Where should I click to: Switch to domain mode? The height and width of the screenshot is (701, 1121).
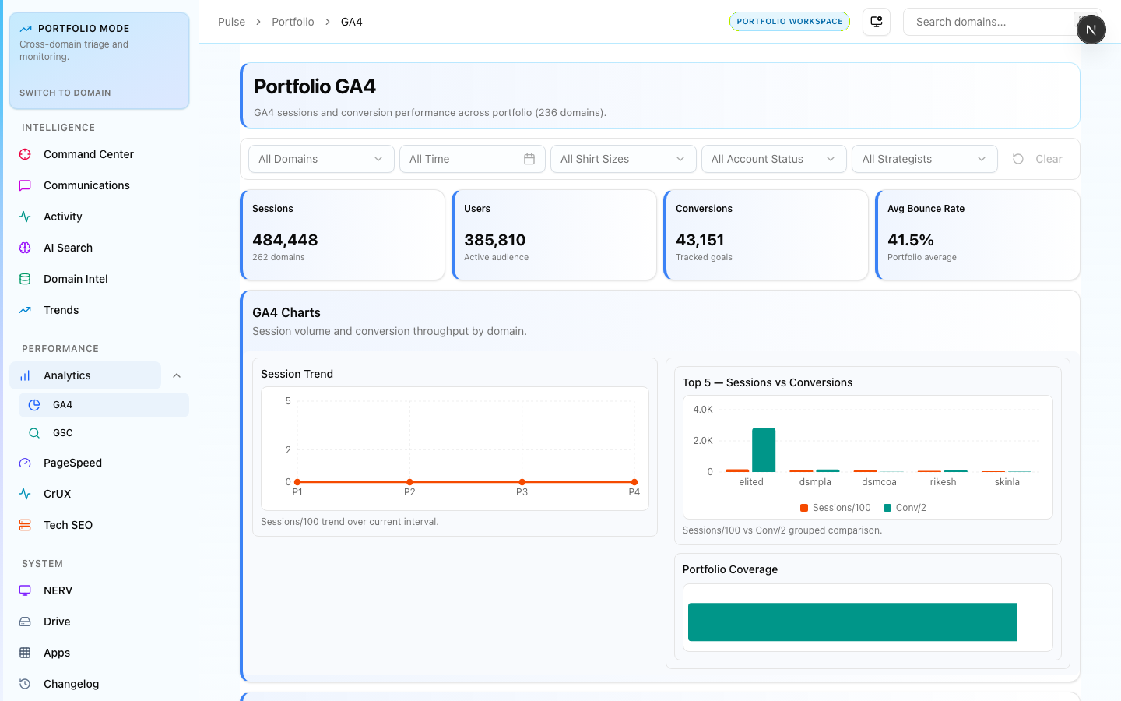(x=65, y=93)
